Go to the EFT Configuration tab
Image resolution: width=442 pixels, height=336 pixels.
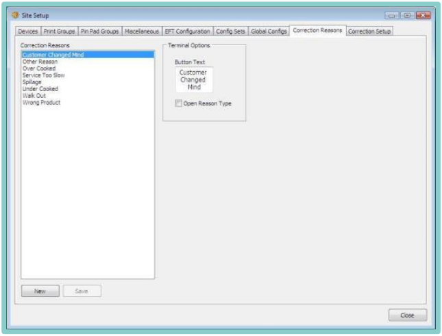pos(187,31)
